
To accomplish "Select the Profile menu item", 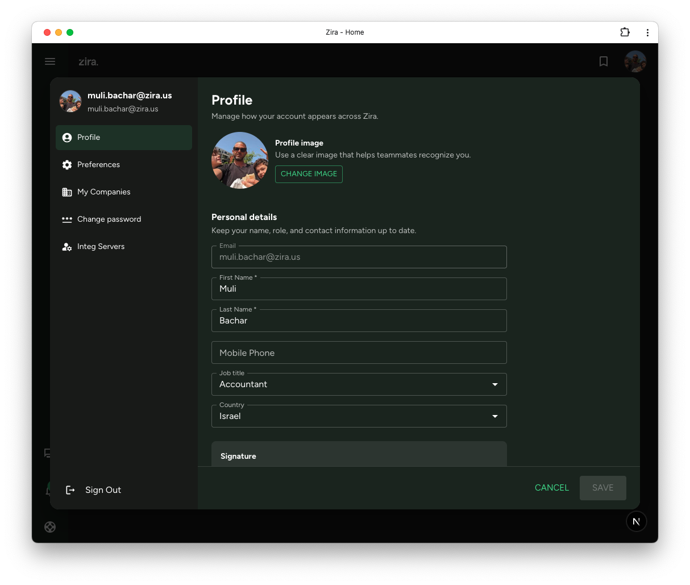I will tap(124, 138).
